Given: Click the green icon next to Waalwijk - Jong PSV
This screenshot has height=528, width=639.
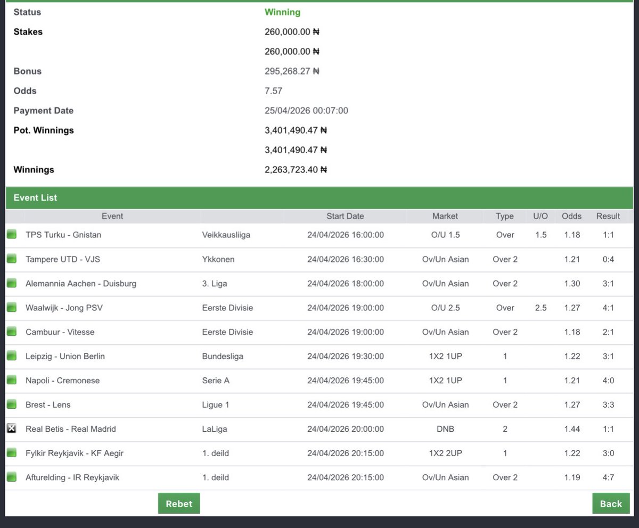Looking at the screenshot, I should (x=11, y=307).
